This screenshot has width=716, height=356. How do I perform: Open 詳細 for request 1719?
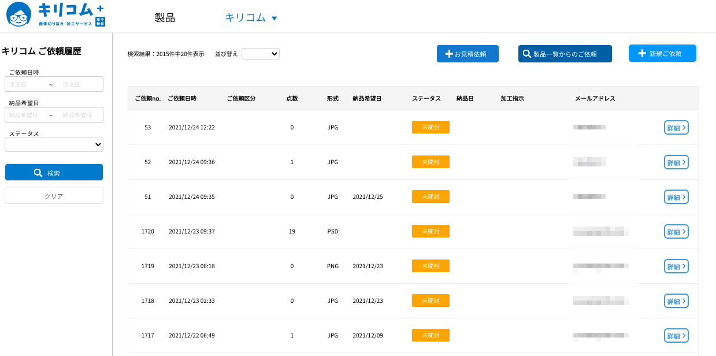click(x=676, y=266)
